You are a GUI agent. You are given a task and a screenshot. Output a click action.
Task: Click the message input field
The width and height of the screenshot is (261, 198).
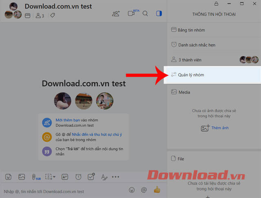65,191
